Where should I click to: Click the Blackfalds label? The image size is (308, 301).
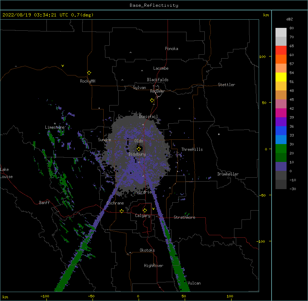tap(158, 80)
